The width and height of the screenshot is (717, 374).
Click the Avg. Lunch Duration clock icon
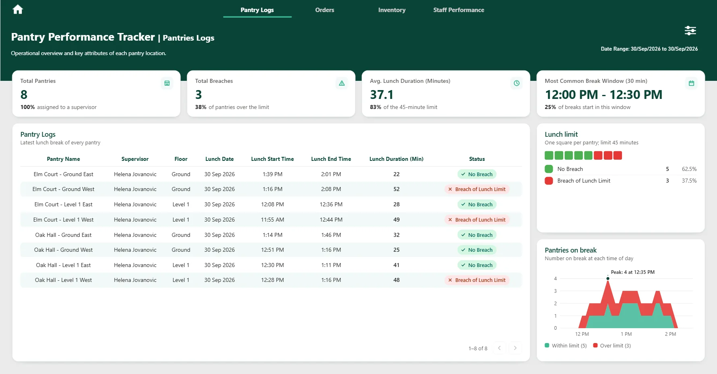click(x=516, y=83)
